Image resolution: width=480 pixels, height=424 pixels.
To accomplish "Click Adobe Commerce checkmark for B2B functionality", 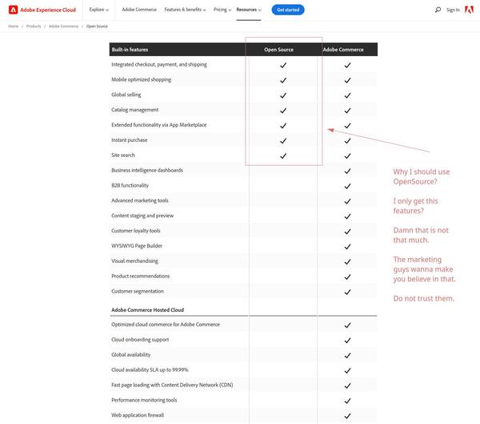I will click(x=347, y=186).
